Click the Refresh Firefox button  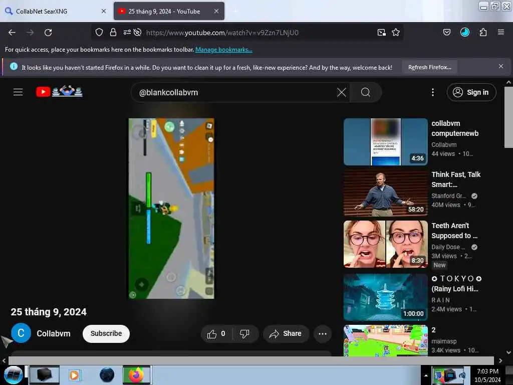(429, 67)
